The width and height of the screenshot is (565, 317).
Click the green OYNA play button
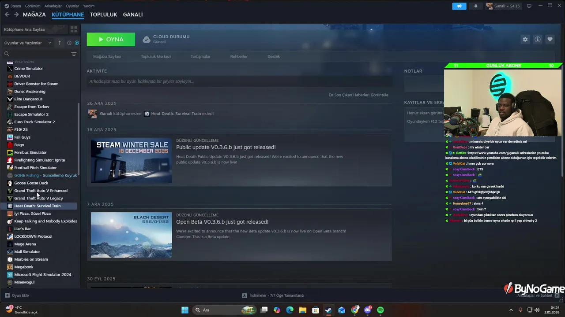click(x=111, y=39)
